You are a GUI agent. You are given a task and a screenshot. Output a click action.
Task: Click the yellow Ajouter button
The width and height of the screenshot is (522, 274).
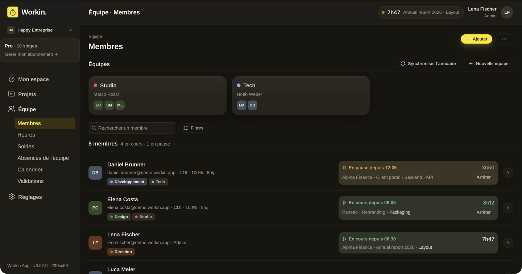point(476,39)
